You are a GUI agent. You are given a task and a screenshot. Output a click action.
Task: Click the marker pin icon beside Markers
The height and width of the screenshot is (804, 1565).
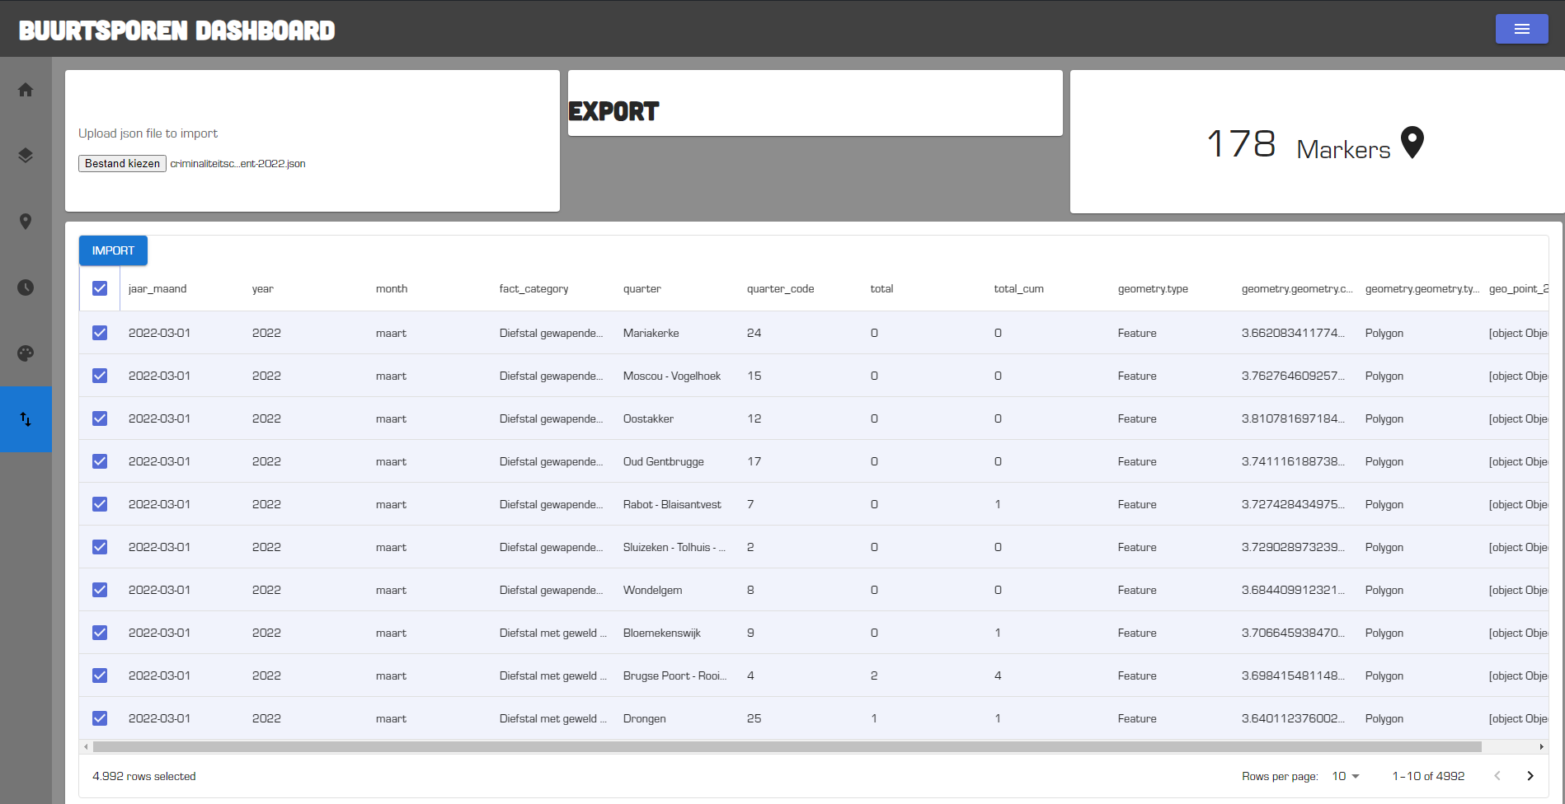coord(1412,143)
